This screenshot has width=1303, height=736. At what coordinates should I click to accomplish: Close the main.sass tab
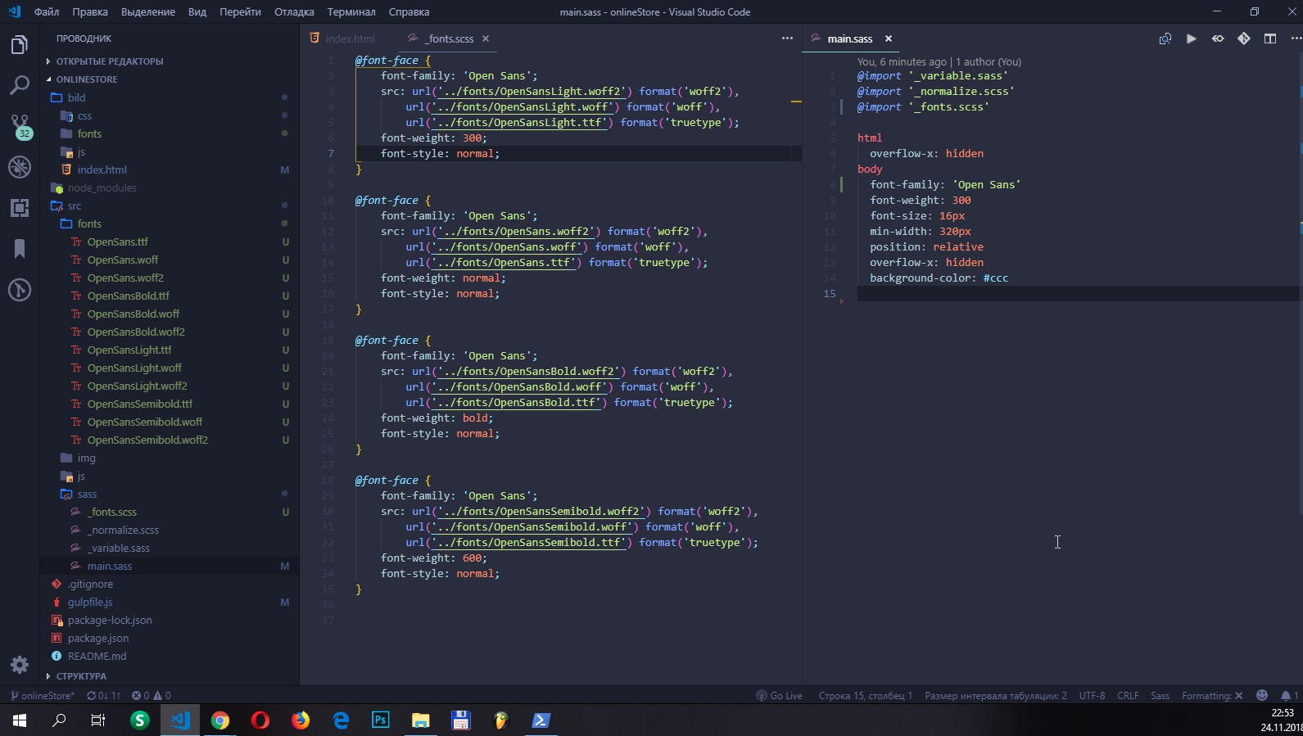click(x=888, y=38)
